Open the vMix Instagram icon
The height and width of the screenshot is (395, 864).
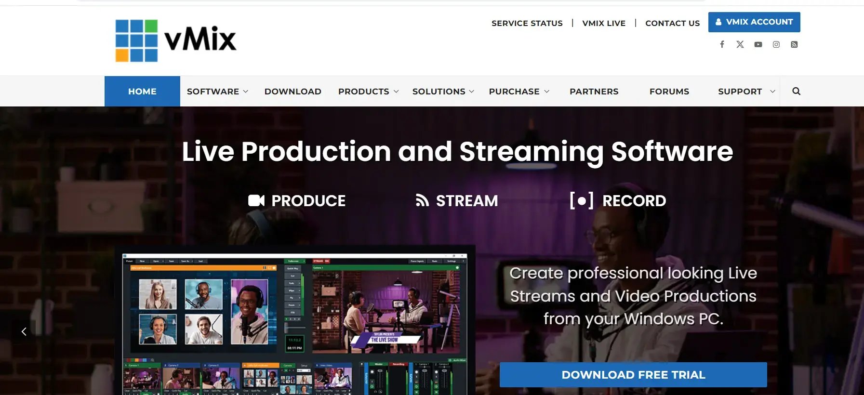point(776,44)
